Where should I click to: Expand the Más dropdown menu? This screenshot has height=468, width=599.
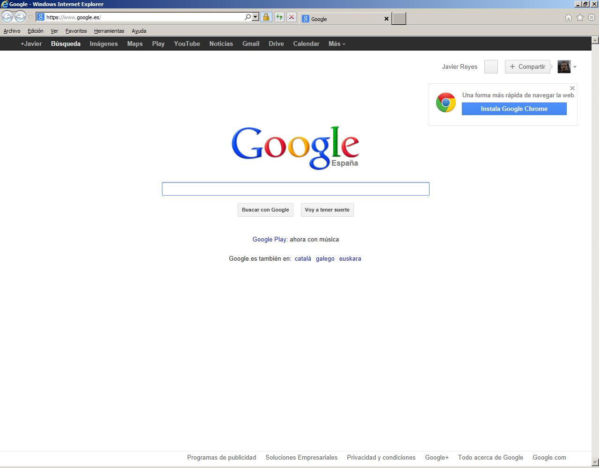pyautogui.click(x=337, y=44)
